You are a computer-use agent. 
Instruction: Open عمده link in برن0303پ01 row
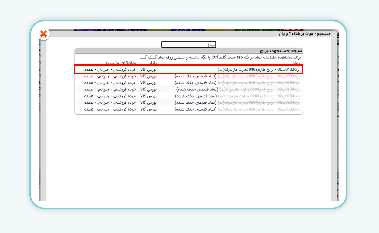point(89,109)
